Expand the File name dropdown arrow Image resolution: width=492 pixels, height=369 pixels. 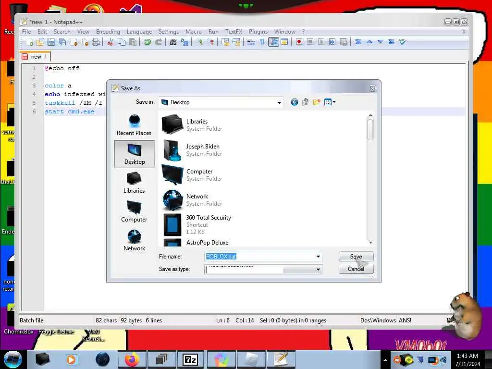[318, 257]
